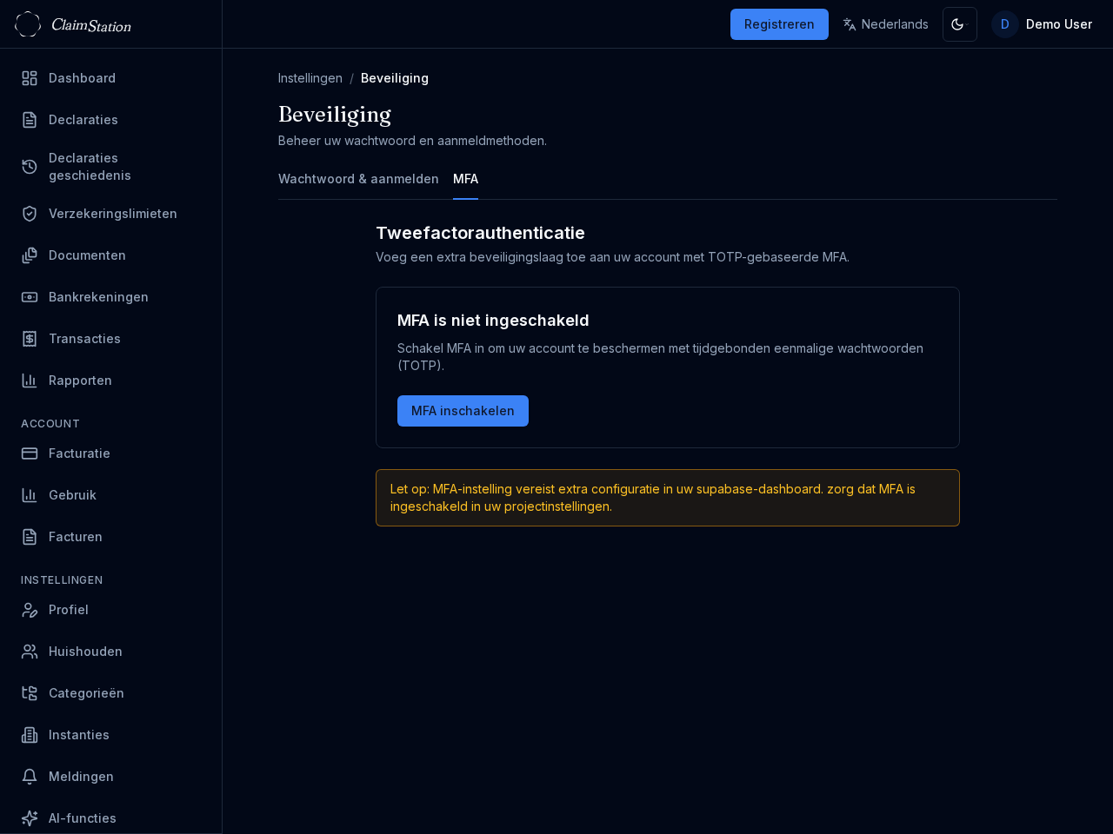
Task: Click the Registreren button
Action: point(779,24)
